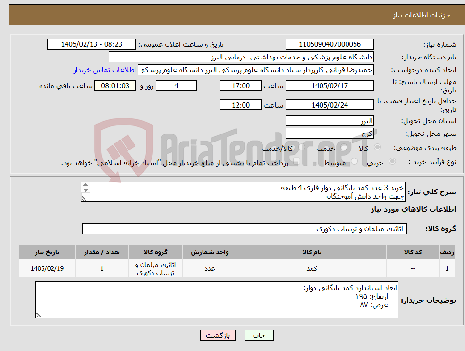Click the واحد شمارش column header

[210, 252]
